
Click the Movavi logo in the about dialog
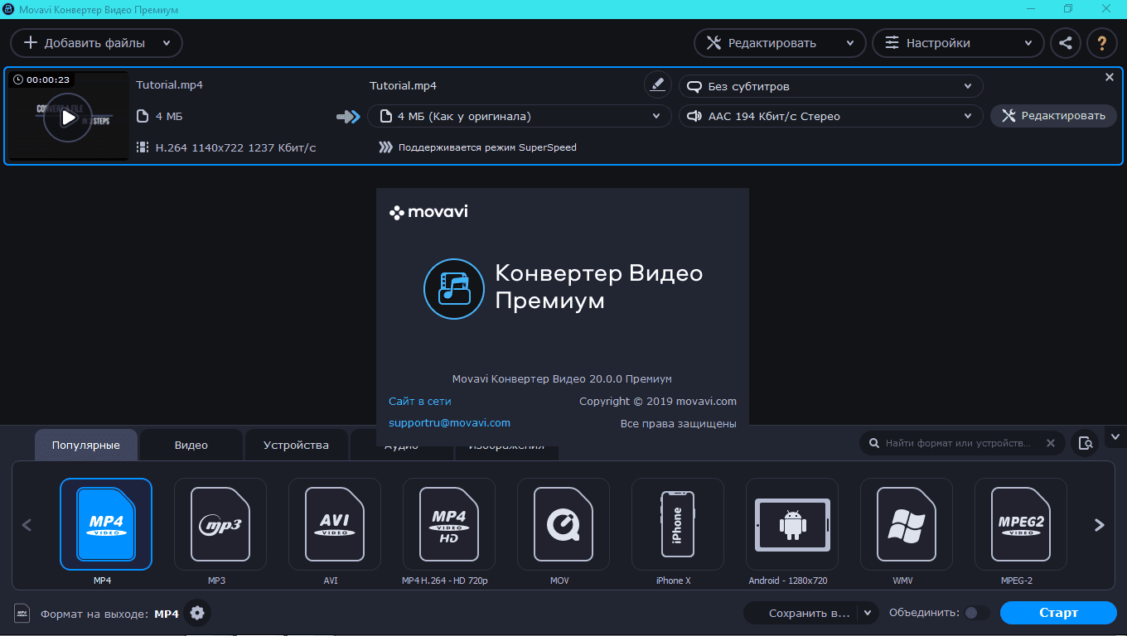(428, 212)
